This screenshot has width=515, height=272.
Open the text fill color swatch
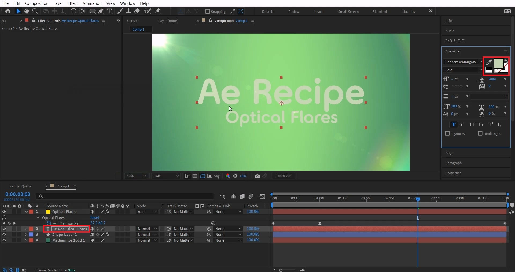pos(498,64)
